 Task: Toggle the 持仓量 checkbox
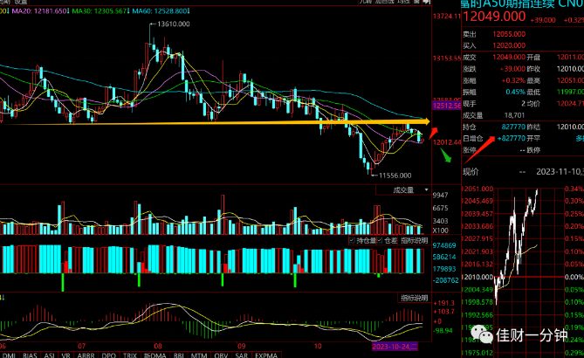tap(352, 241)
